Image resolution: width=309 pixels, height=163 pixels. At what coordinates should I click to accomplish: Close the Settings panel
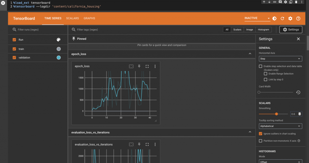[298, 39]
